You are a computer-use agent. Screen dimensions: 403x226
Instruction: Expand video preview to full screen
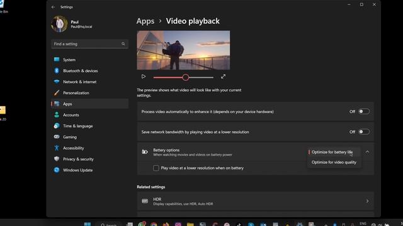[223, 77]
